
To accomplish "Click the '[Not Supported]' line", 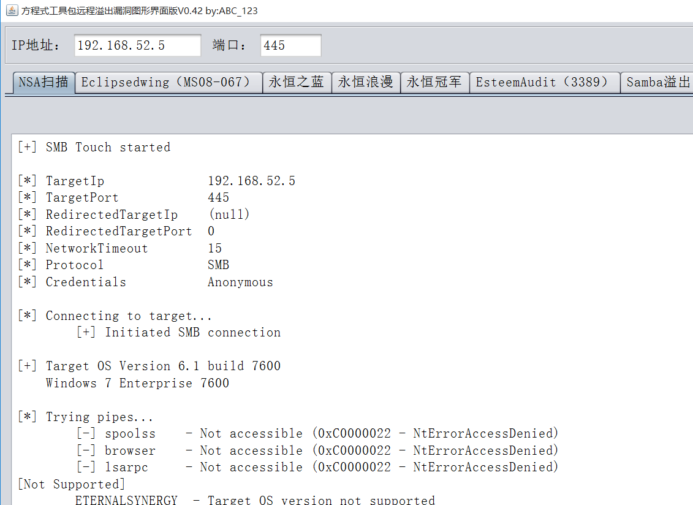I will click(x=71, y=484).
